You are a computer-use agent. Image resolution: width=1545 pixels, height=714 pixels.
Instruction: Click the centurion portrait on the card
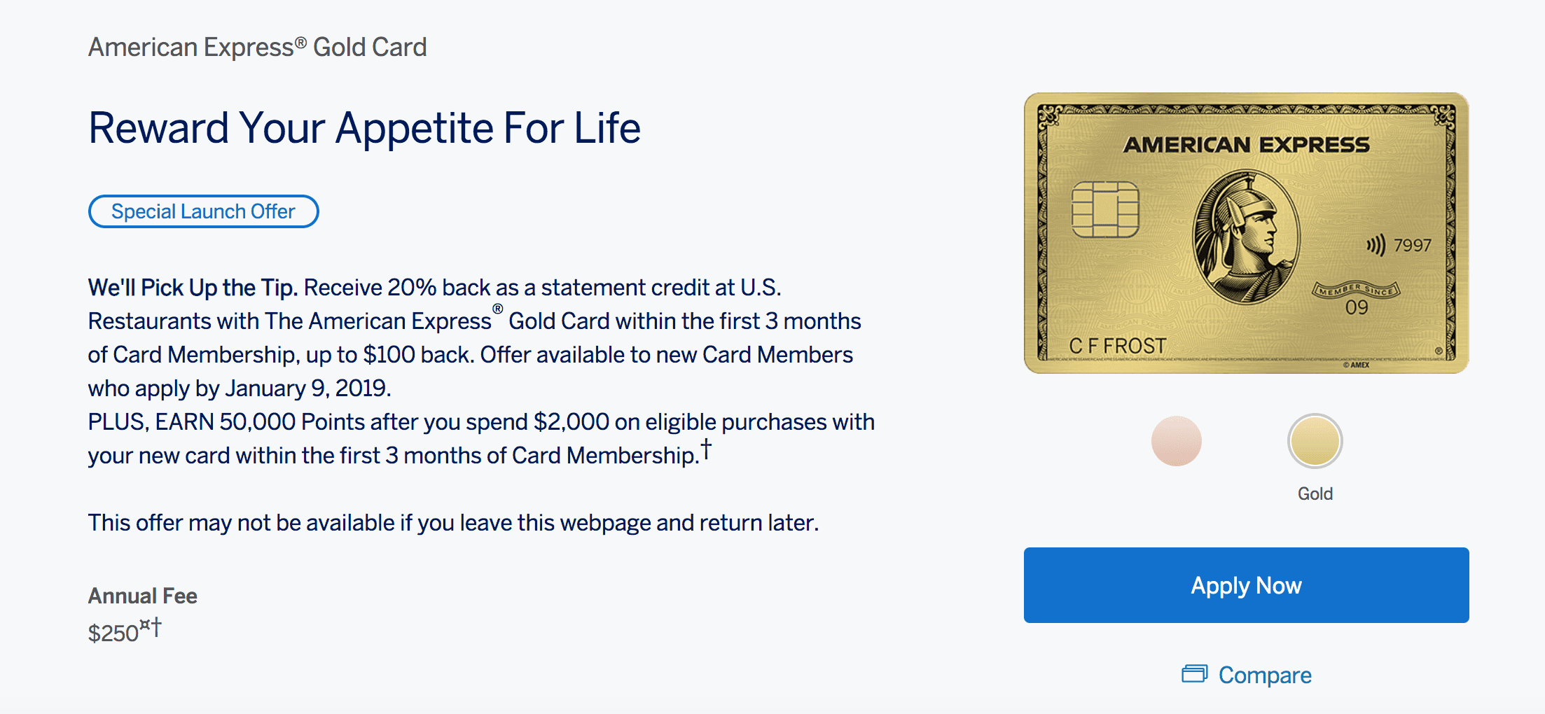coord(1246,238)
